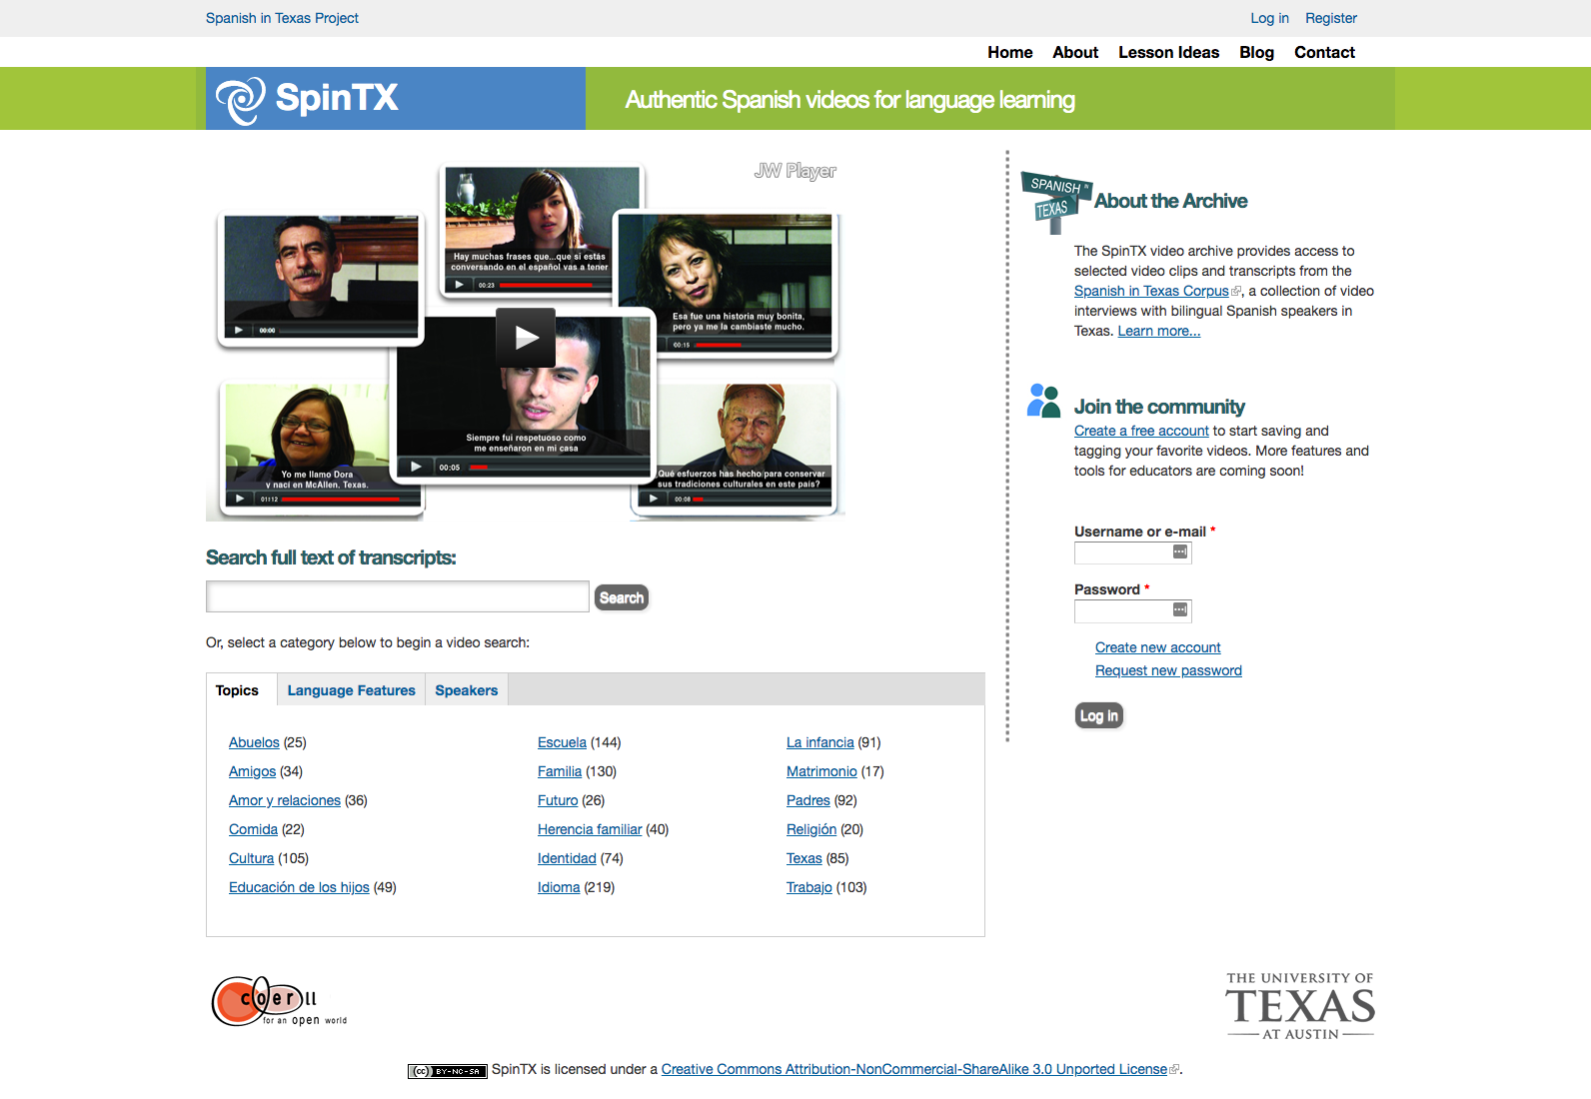Open the Matrimonio topic
This screenshot has height=1099, width=1591.
[821, 771]
